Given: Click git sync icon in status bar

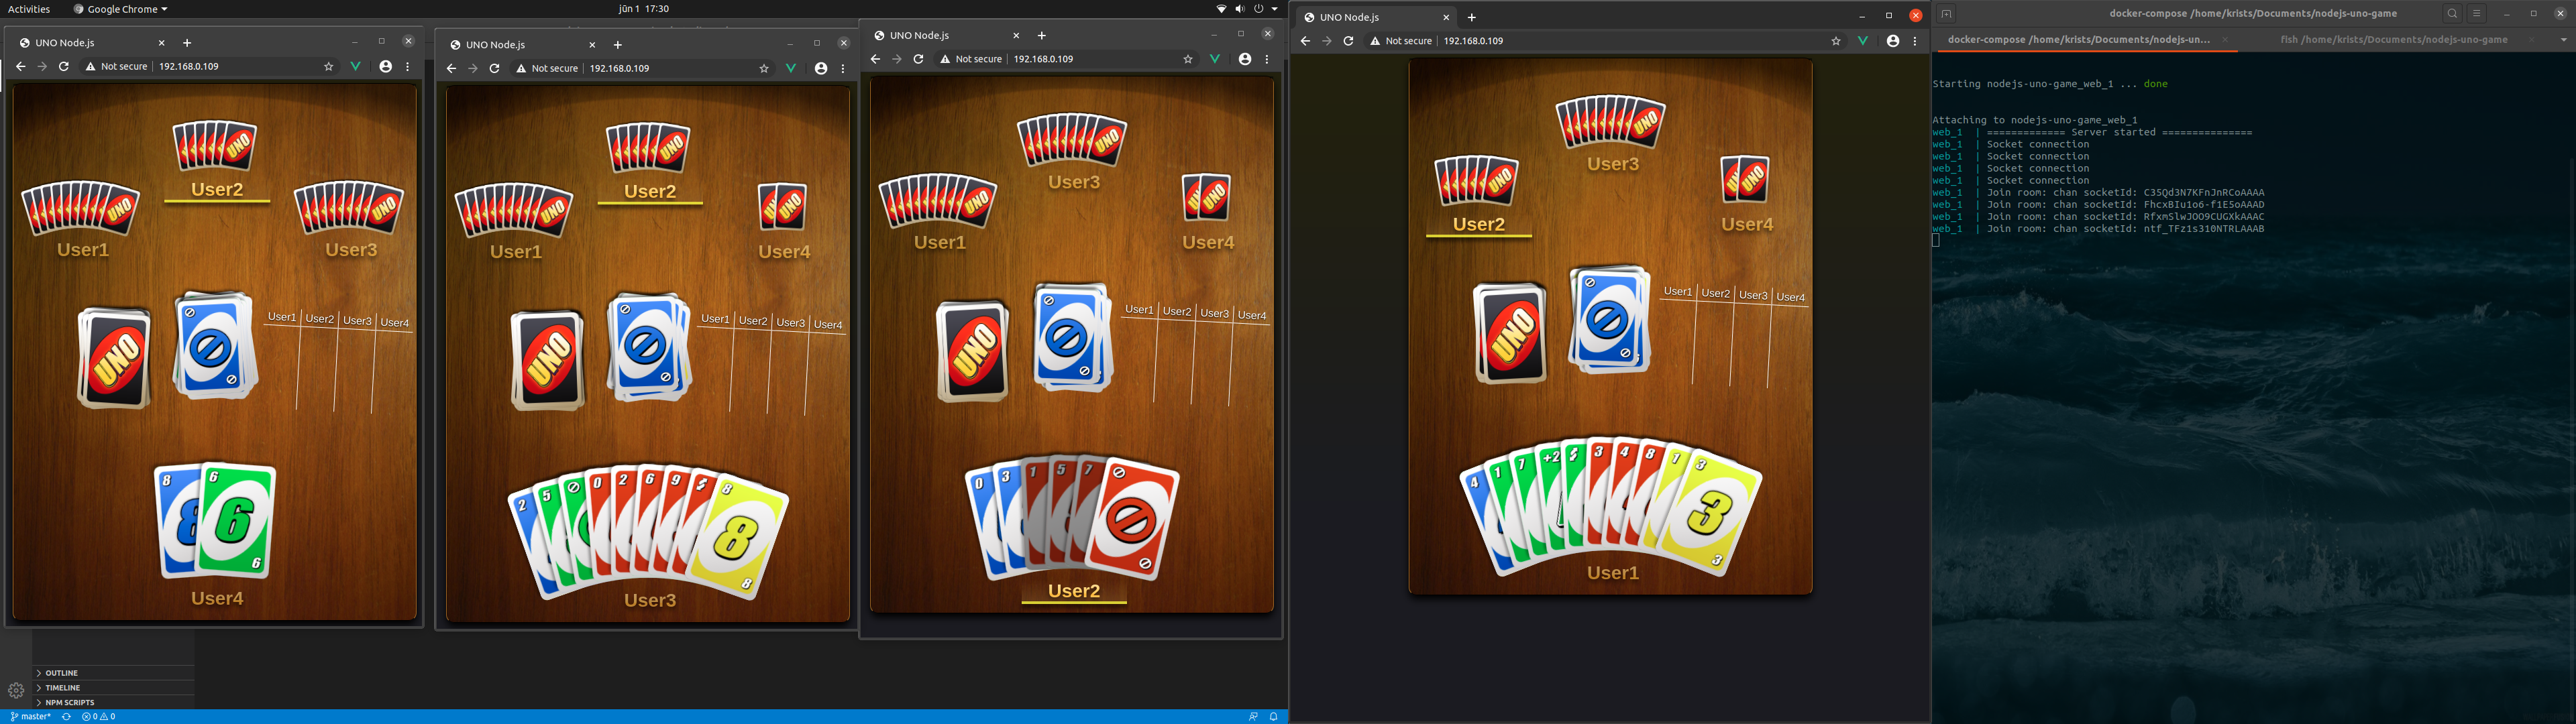Looking at the screenshot, I should pos(67,717).
